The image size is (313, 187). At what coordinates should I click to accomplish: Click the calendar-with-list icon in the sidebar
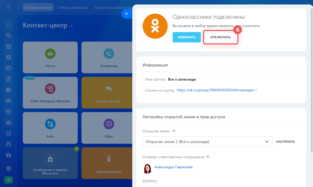(x=9, y=144)
